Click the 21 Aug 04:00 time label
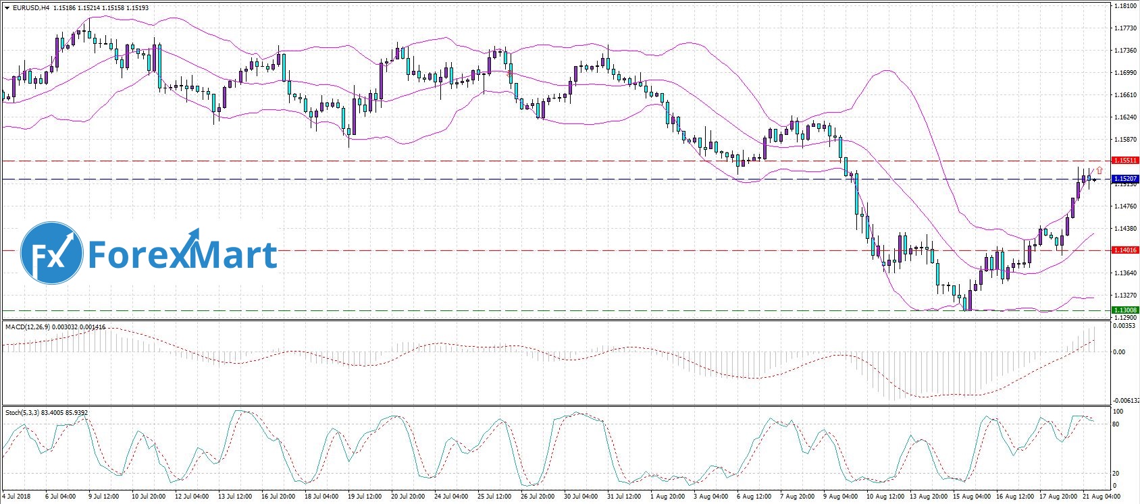 coord(1097,497)
